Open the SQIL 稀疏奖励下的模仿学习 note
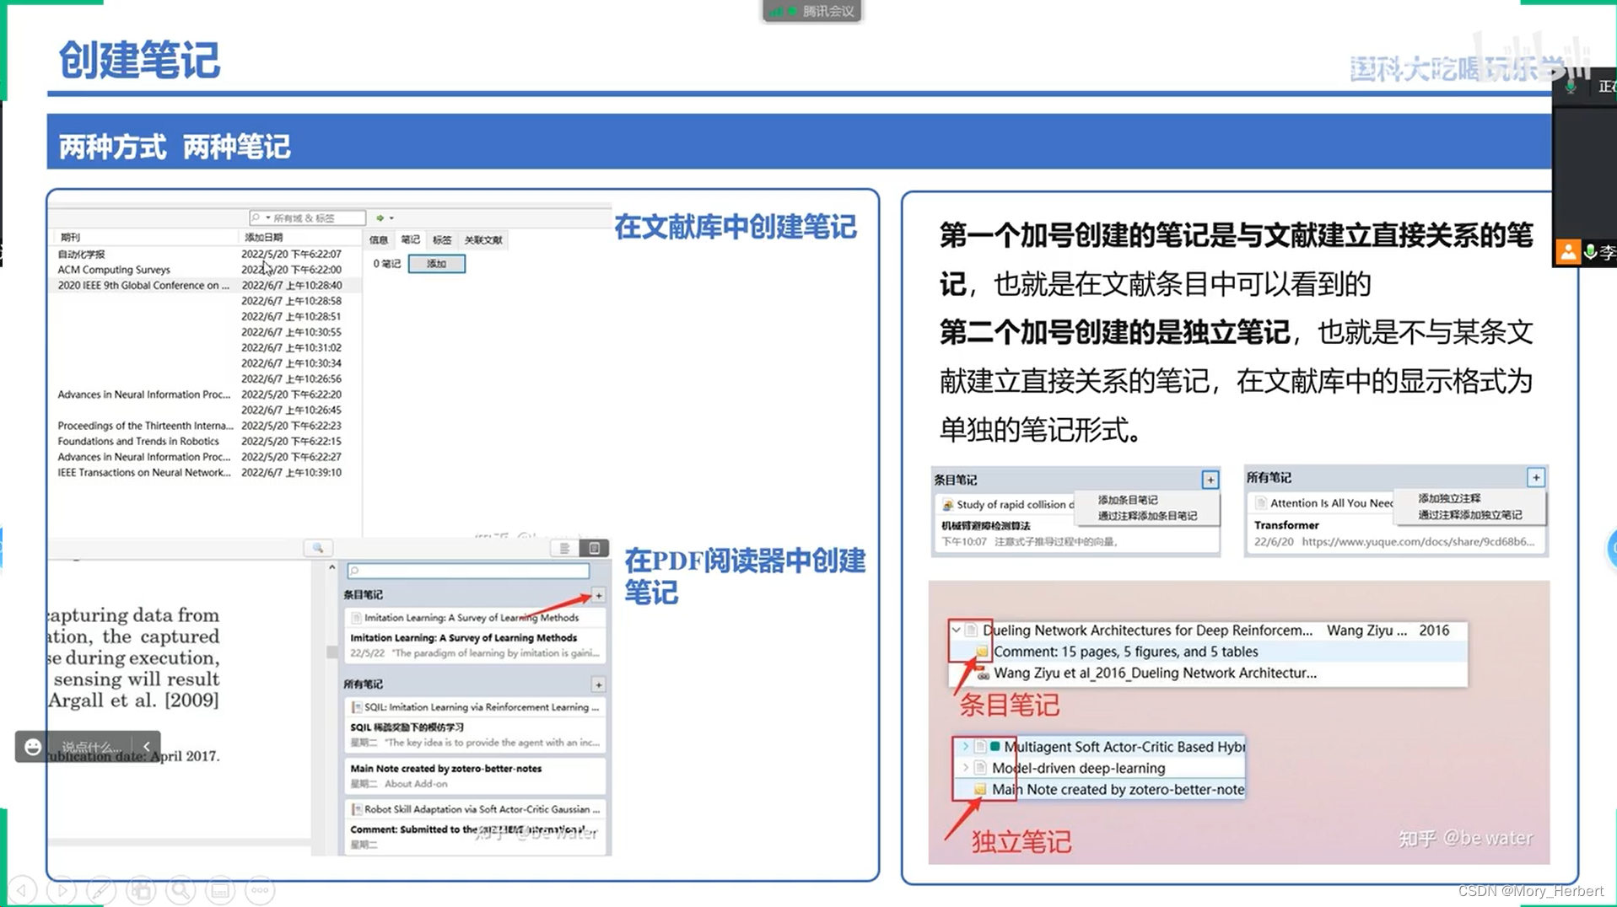This screenshot has height=907, width=1617. pos(475,735)
